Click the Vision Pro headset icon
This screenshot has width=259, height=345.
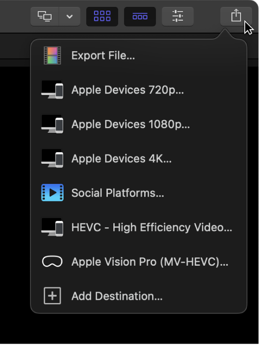(x=52, y=262)
